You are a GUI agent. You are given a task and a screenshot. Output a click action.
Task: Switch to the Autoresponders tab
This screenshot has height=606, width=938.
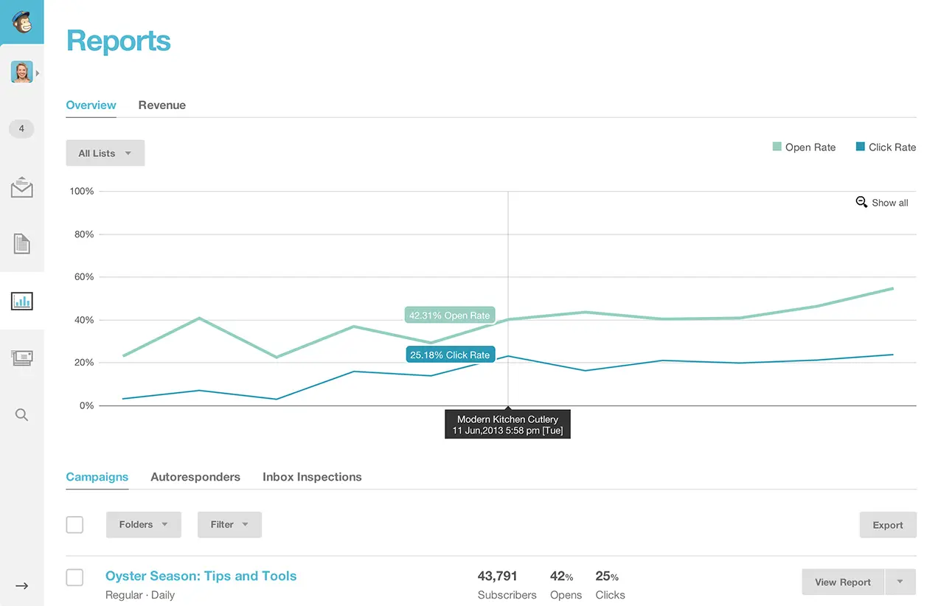pos(195,477)
